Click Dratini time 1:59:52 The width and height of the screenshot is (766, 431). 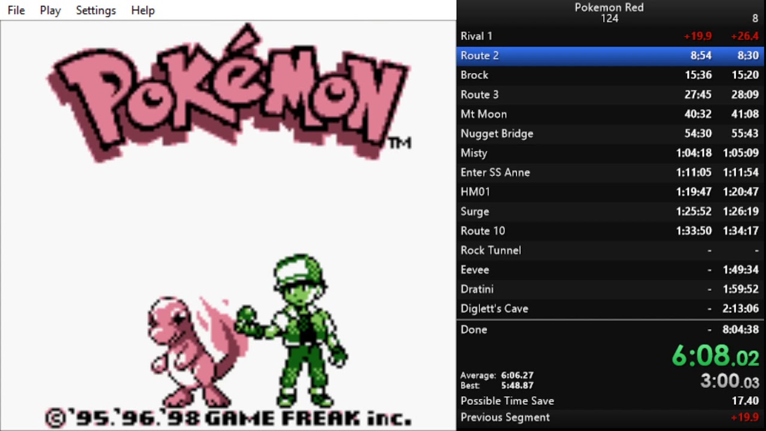(741, 289)
